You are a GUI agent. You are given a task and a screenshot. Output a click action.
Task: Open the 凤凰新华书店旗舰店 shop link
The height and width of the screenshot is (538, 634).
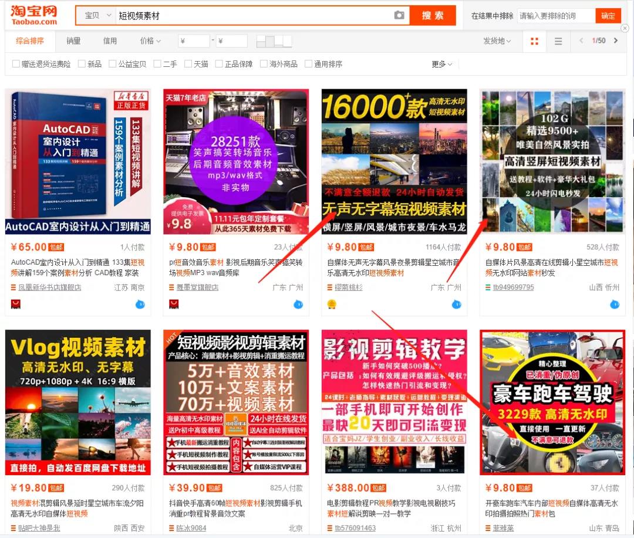(x=49, y=287)
